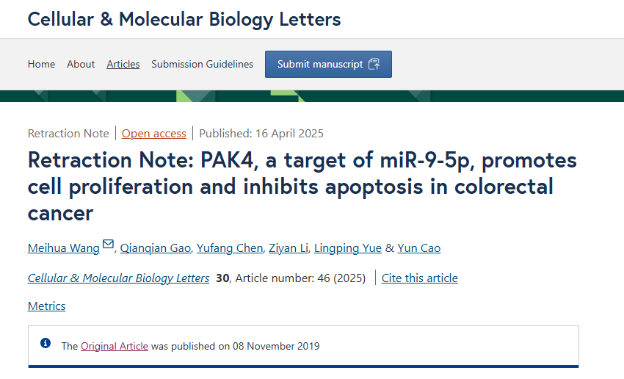Select the Yufang Chen author link
The height and width of the screenshot is (379, 624).
pos(230,248)
